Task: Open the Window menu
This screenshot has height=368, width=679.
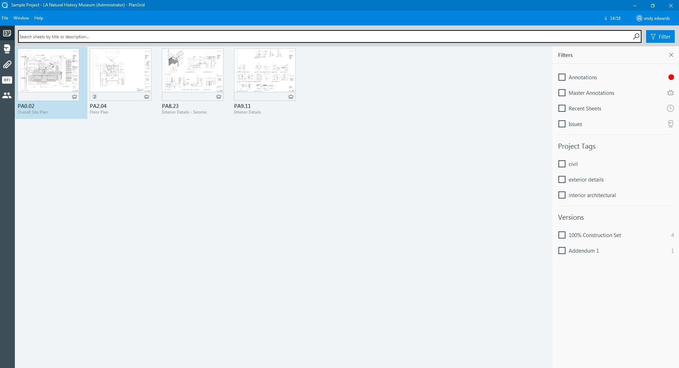Action: coord(21,18)
